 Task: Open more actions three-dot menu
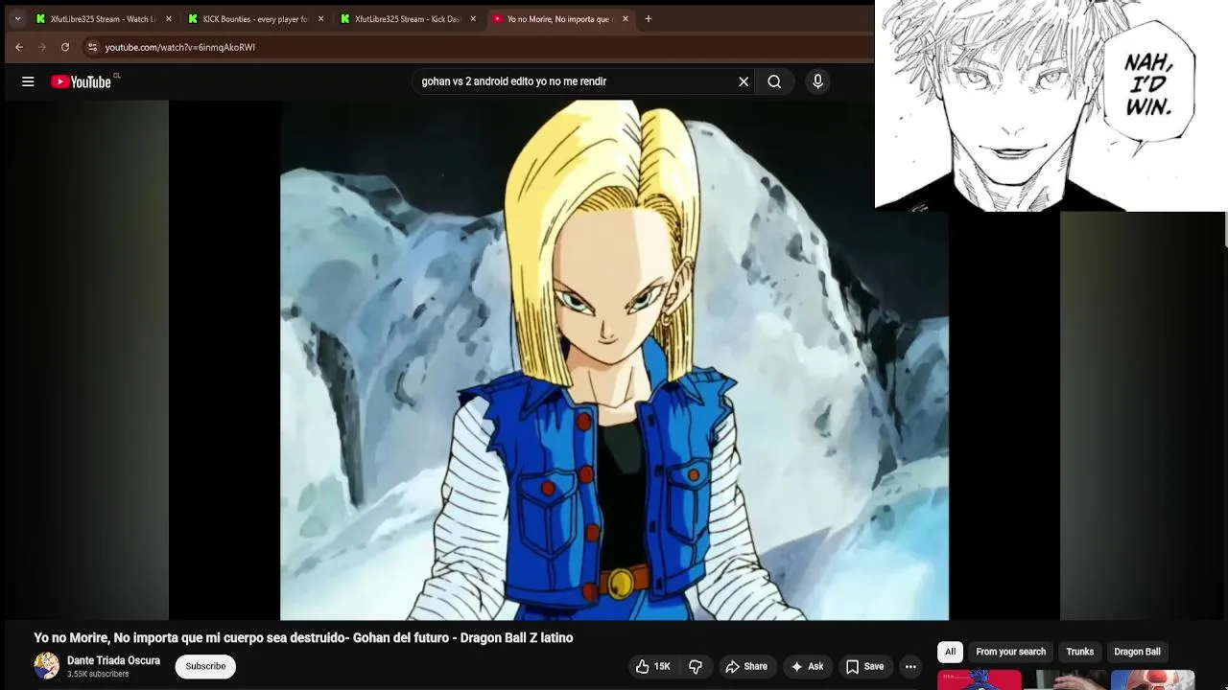910,666
